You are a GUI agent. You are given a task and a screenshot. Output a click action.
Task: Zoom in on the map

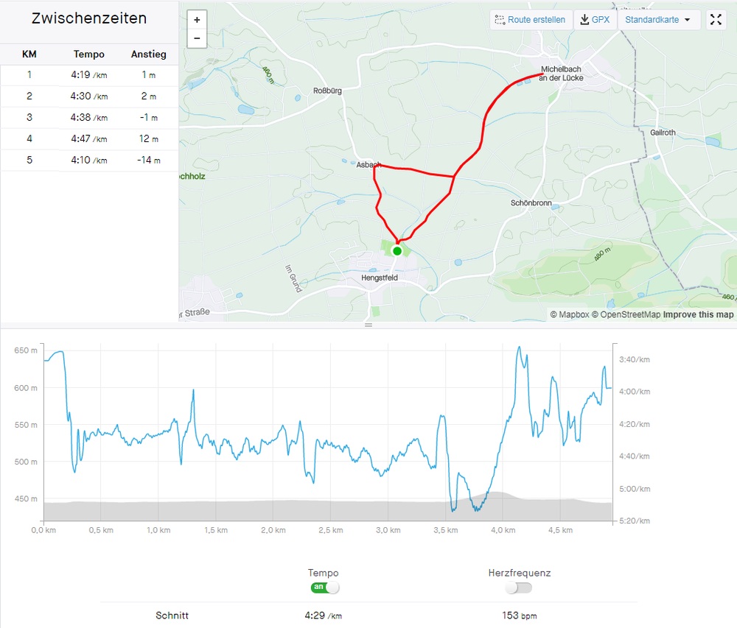pos(197,20)
